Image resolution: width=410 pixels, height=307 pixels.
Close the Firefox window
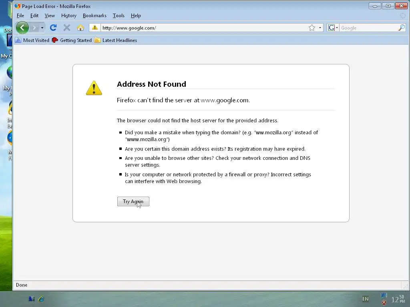pyautogui.click(x=401, y=6)
